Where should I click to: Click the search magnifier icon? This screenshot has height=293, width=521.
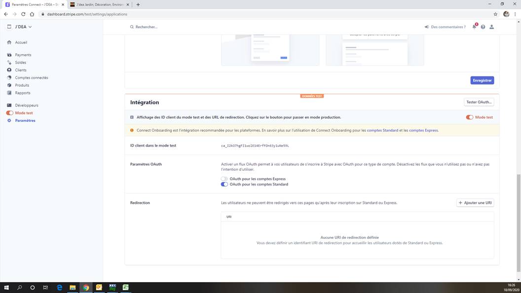click(x=132, y=27)
